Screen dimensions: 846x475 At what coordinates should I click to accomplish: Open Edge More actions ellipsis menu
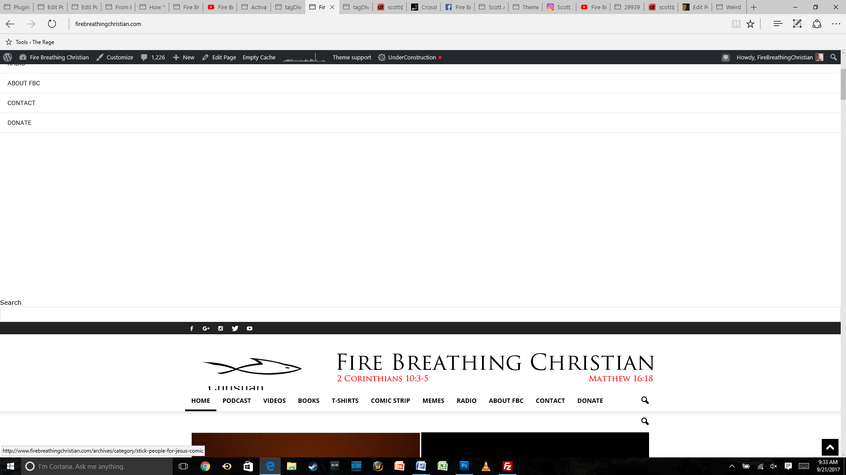click(836, 24)
